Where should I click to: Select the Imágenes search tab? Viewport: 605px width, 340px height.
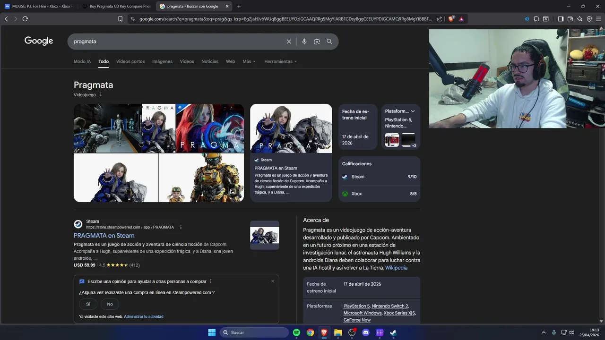pos(162,61)
